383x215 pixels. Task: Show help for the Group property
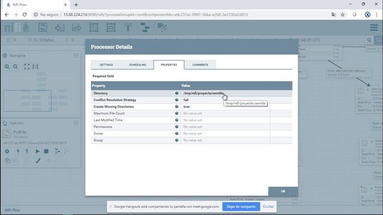coord(177,140)
